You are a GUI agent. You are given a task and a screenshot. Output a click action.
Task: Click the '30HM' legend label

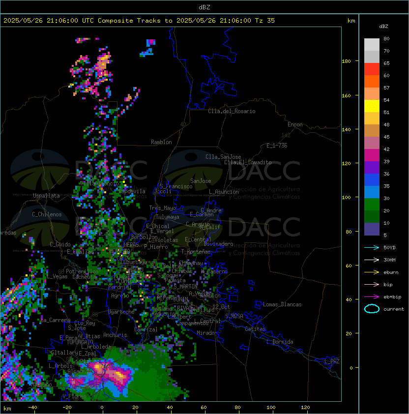coord(389,260)
